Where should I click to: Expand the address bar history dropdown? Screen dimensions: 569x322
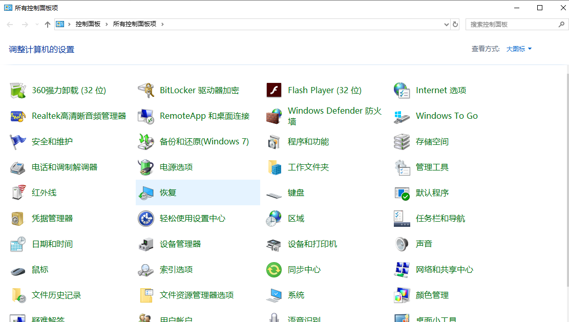pos(447,24)
